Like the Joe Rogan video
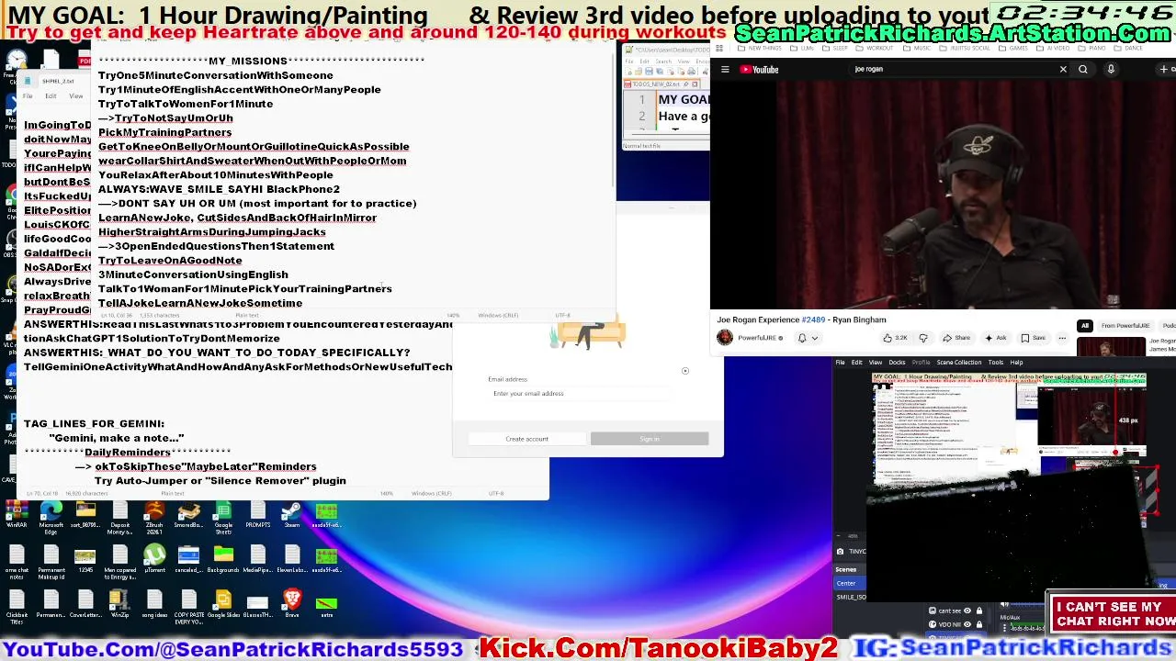Image resolution: width=1176 pixels, height=661 pixels. click(x=894, y=338)
